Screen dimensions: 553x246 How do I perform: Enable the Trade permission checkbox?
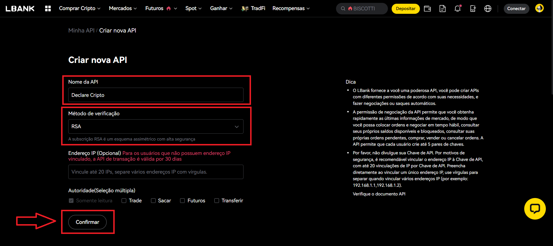click(x=124, y=201)
